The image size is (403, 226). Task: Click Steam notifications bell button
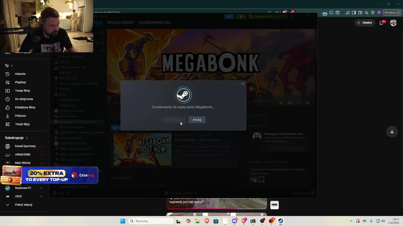click(x=241, y=16)
